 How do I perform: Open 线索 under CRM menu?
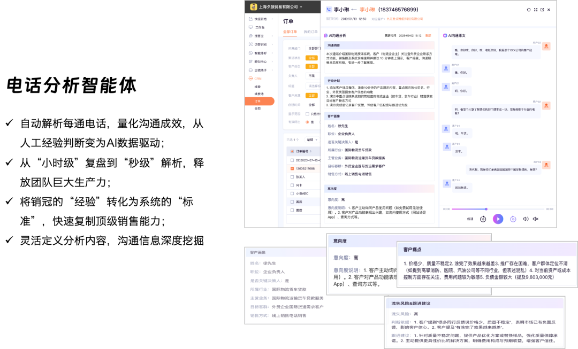coord(257,87)
